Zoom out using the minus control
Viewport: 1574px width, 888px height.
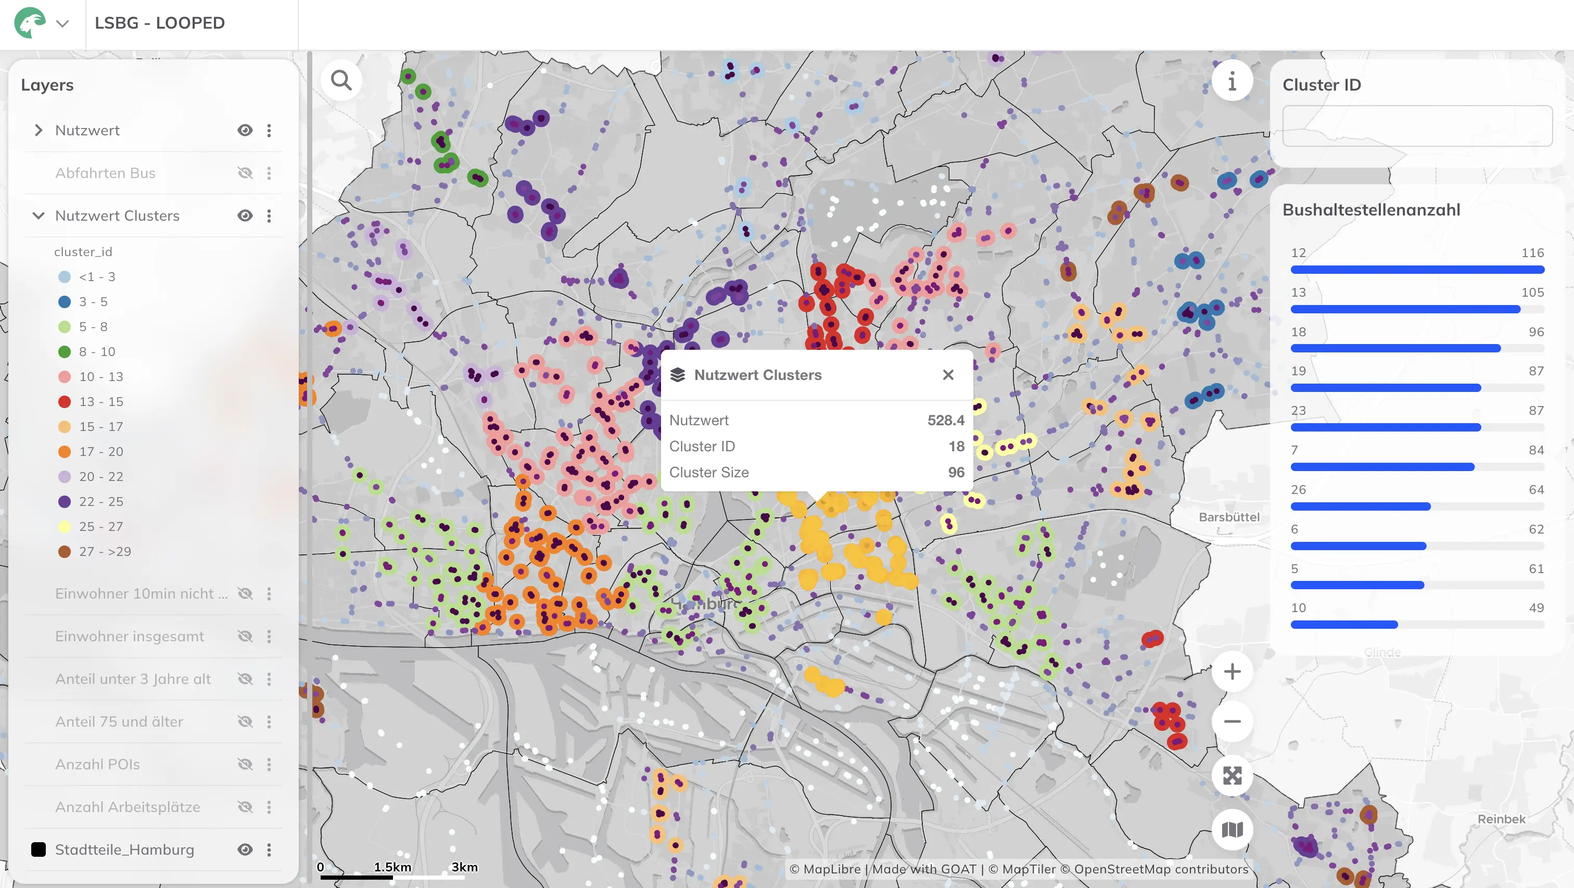1232,721
